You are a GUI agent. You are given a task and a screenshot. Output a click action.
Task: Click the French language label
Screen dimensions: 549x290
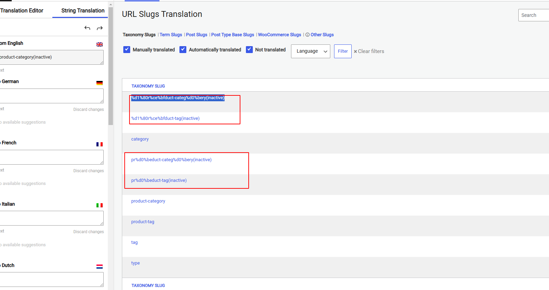(9, 143)
